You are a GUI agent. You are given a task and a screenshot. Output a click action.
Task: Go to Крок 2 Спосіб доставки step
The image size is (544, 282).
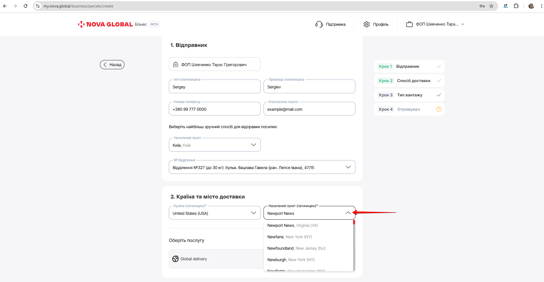(409, 81)
